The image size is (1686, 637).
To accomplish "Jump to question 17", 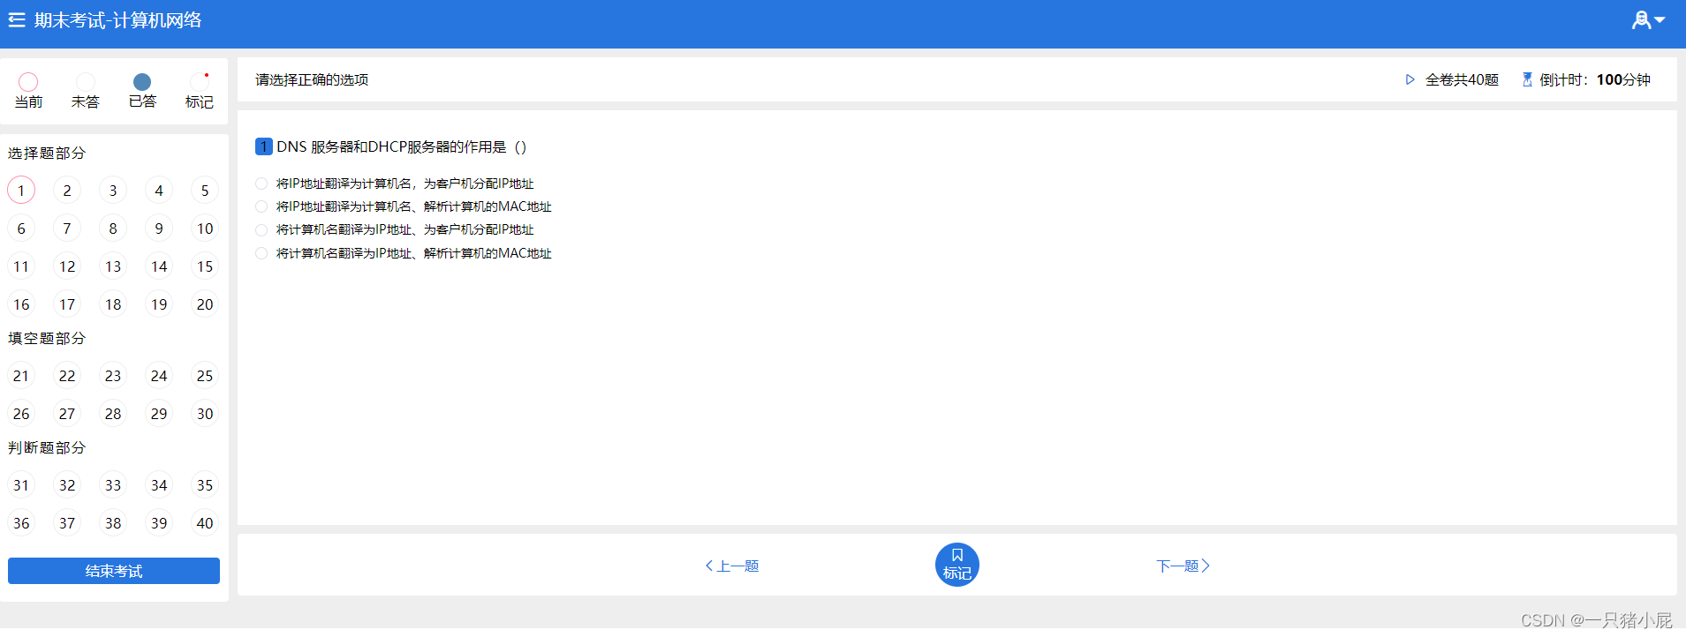I will tap(67, 304).
